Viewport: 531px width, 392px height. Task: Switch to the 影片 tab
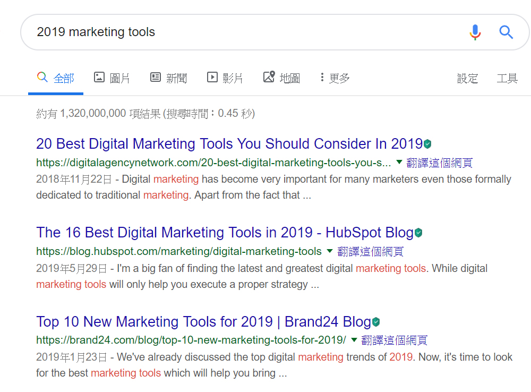point(225,78)
